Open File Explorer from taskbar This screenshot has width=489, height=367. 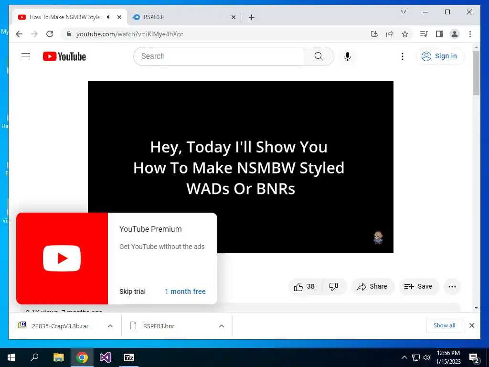click(x=58, y=357)
